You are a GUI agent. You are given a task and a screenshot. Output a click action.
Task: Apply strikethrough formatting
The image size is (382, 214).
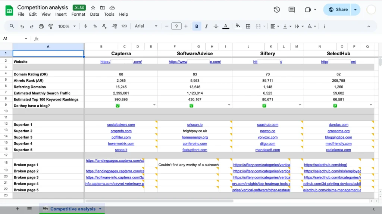[216, 26]
